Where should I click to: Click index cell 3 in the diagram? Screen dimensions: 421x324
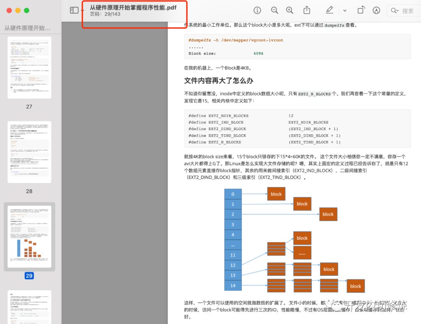point(233,224)
